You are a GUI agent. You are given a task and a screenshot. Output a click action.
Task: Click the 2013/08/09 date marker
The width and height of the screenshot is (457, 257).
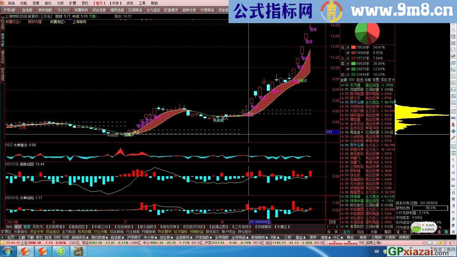(259, 222)
